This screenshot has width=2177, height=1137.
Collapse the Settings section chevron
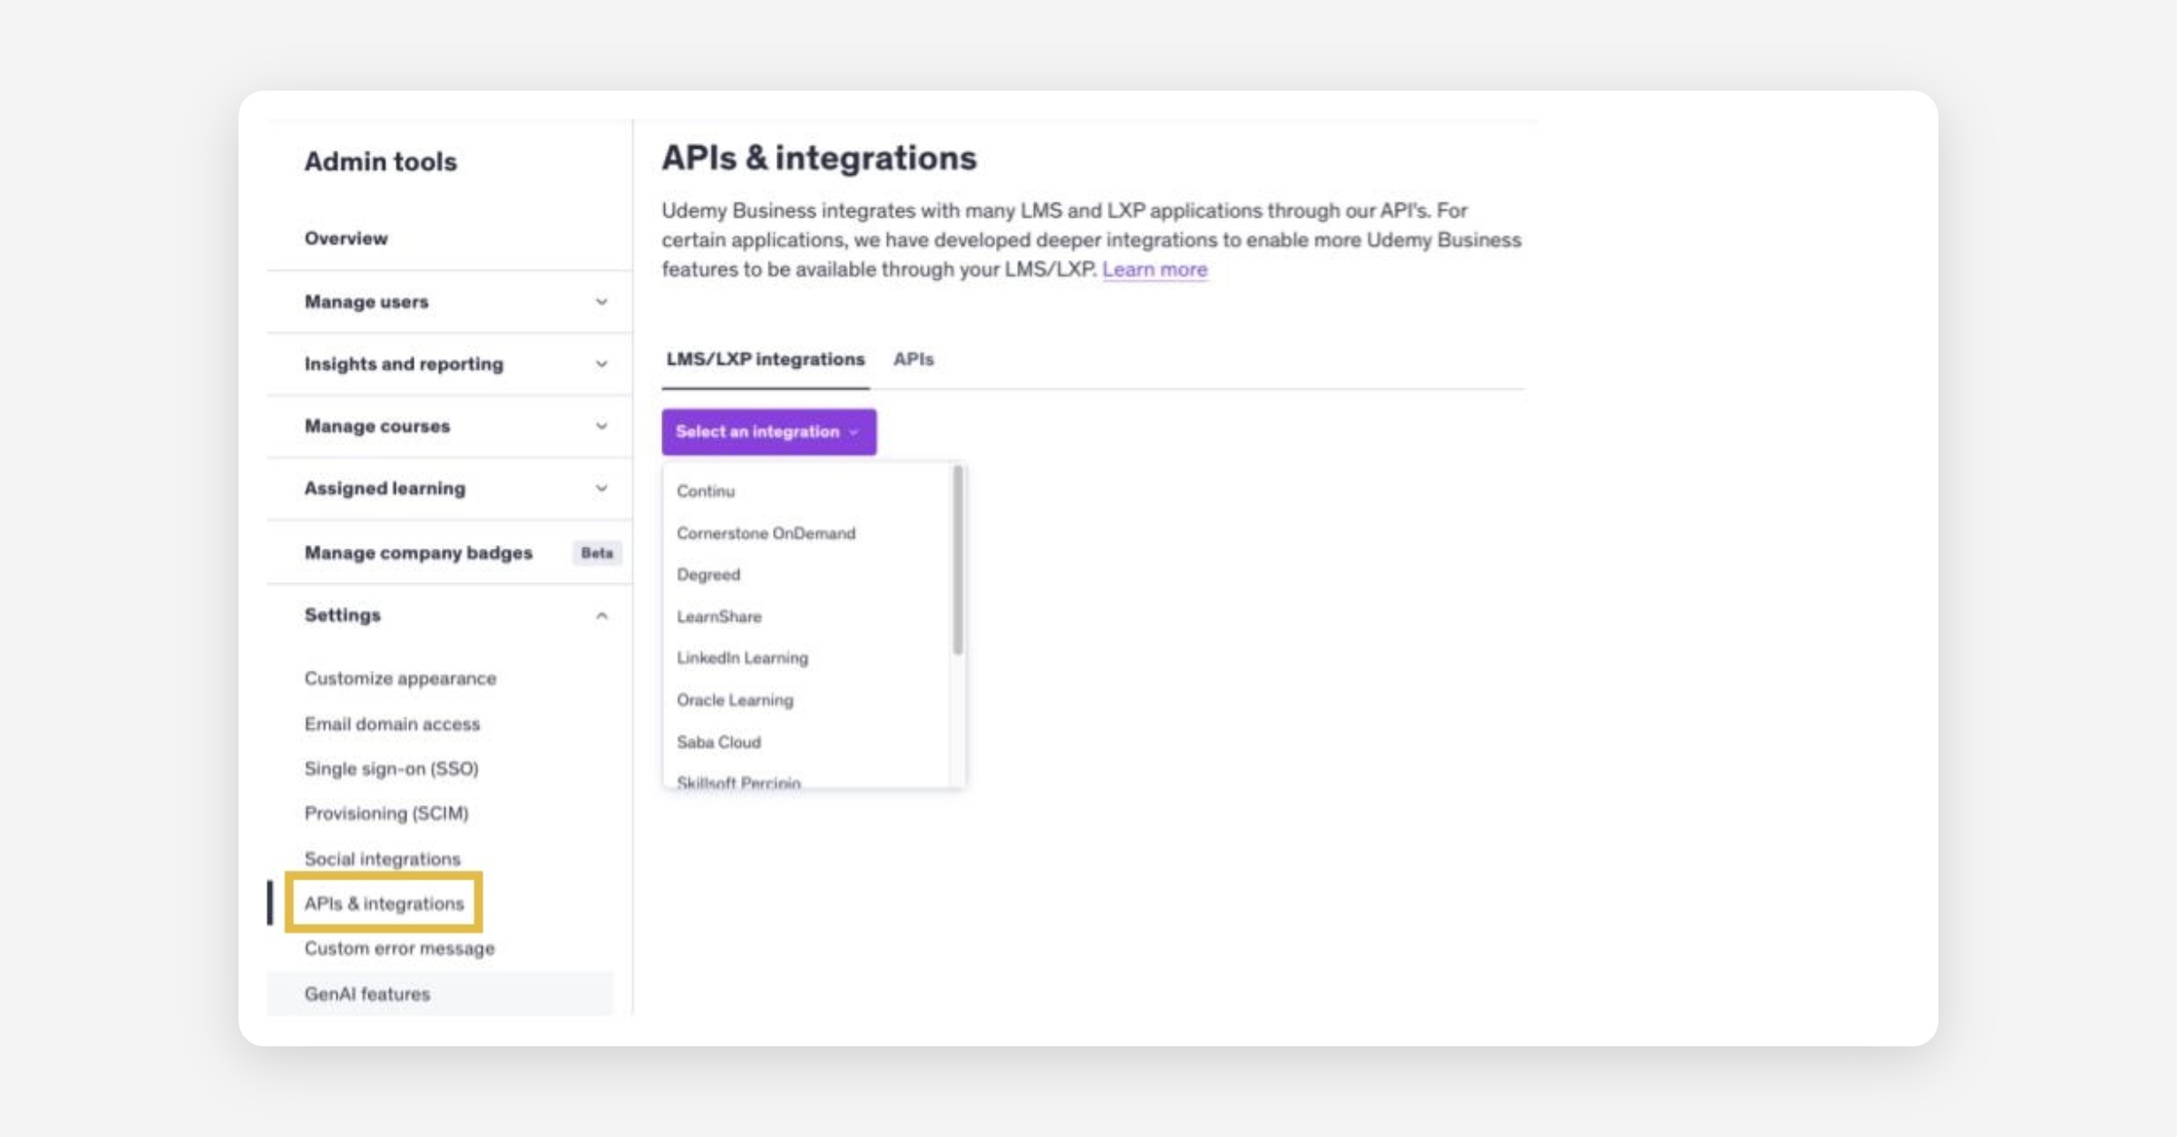[x=601, y=616]
